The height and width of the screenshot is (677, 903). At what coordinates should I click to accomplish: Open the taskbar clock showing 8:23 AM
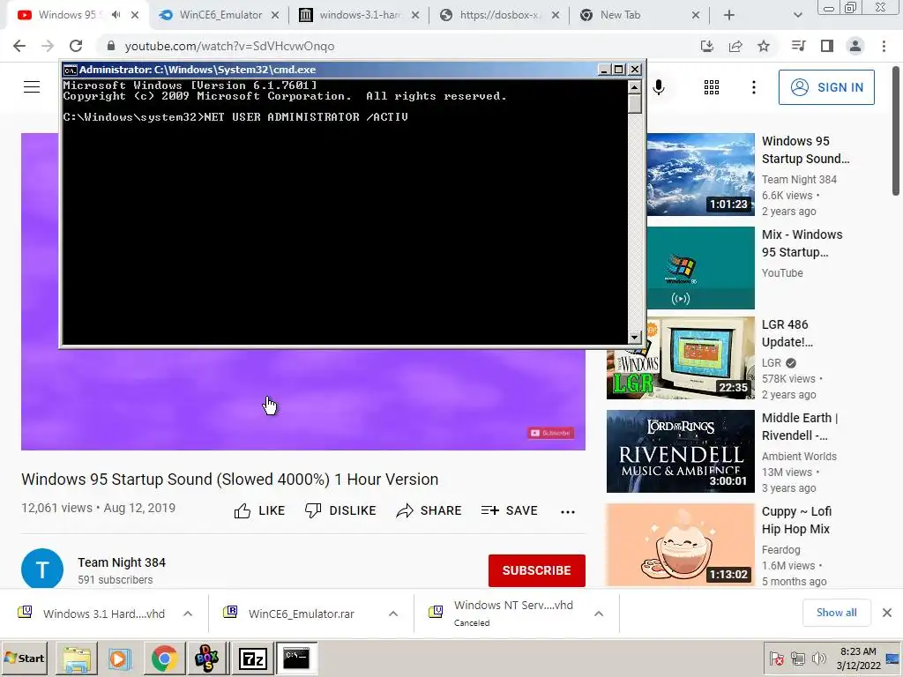pos(858,658)
